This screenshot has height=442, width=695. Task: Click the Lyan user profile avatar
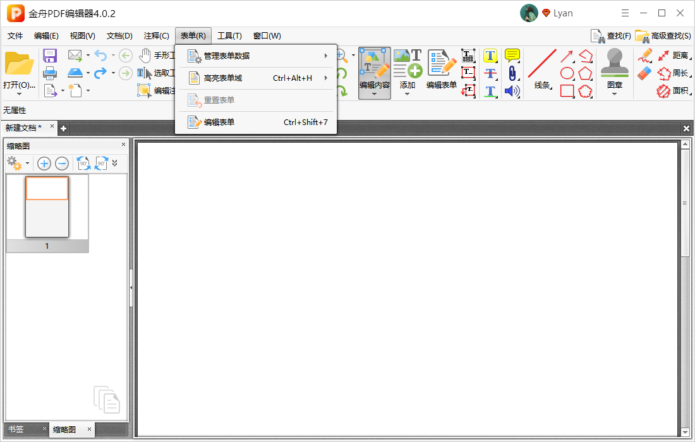(529, 13)
